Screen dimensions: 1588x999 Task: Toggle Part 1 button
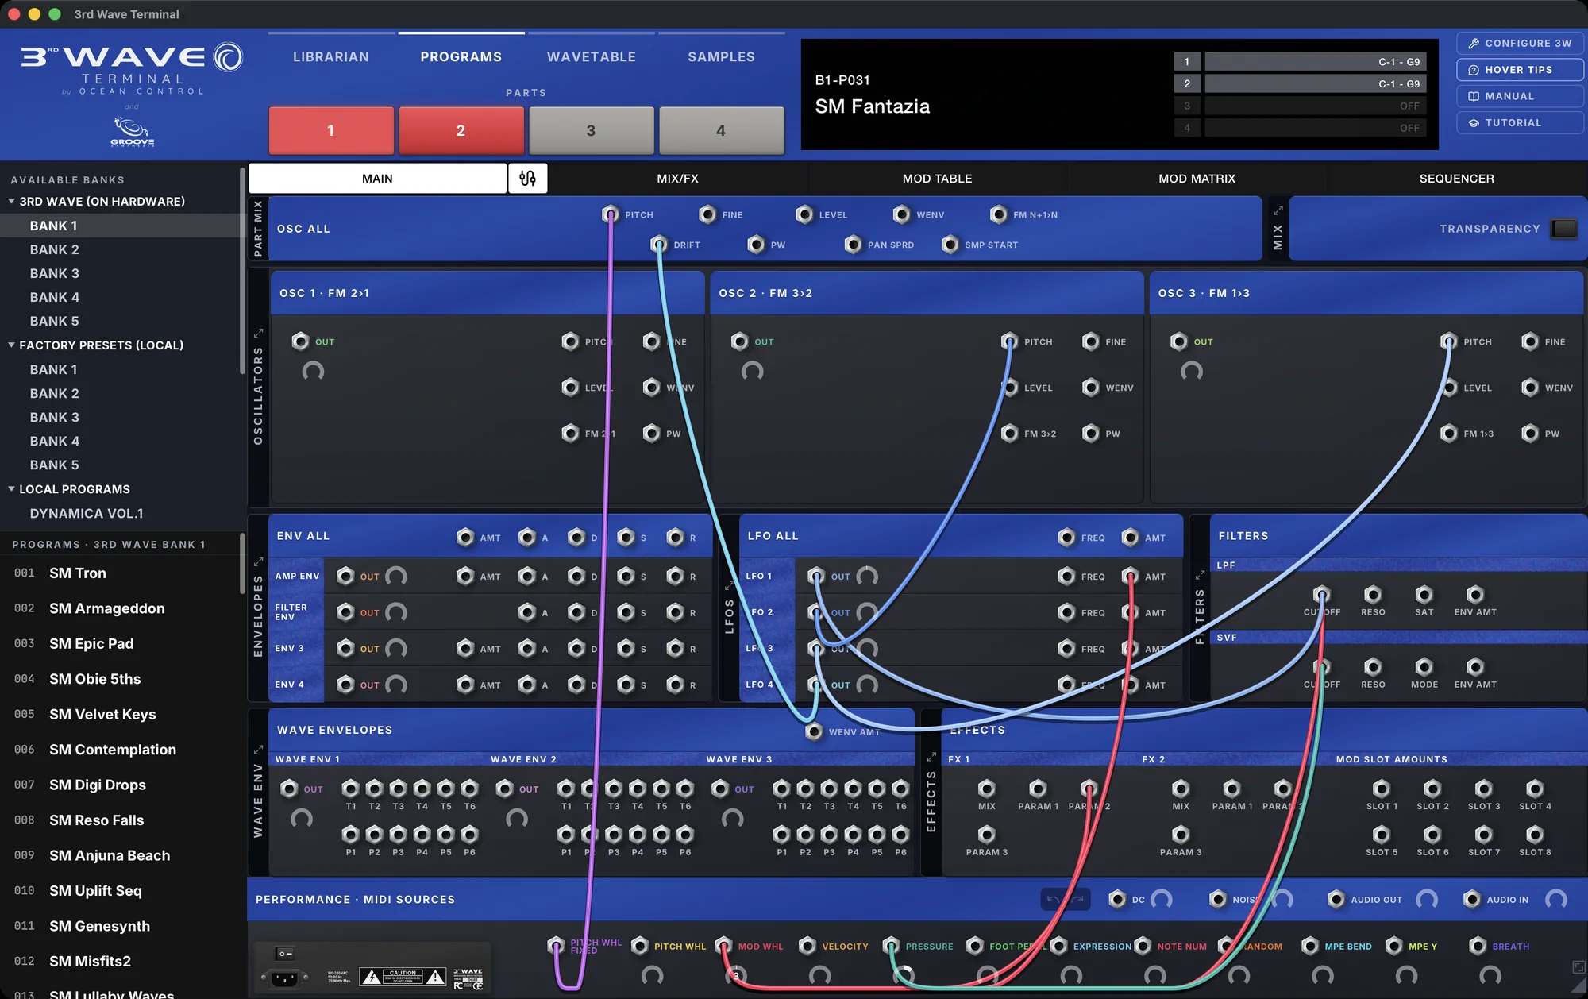pyautogui.click(x=331, y=130)
